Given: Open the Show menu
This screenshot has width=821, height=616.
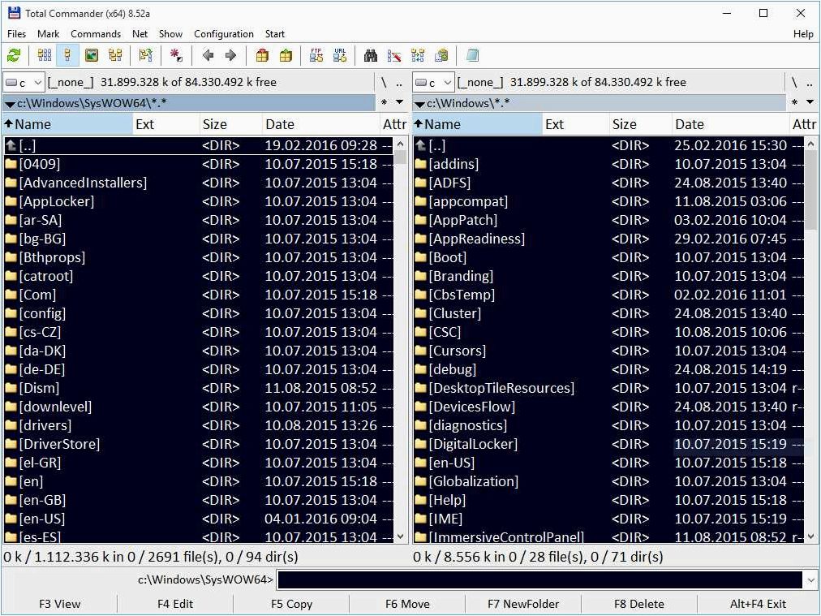Looking at the screenshot, I should [x=170, y=34].
